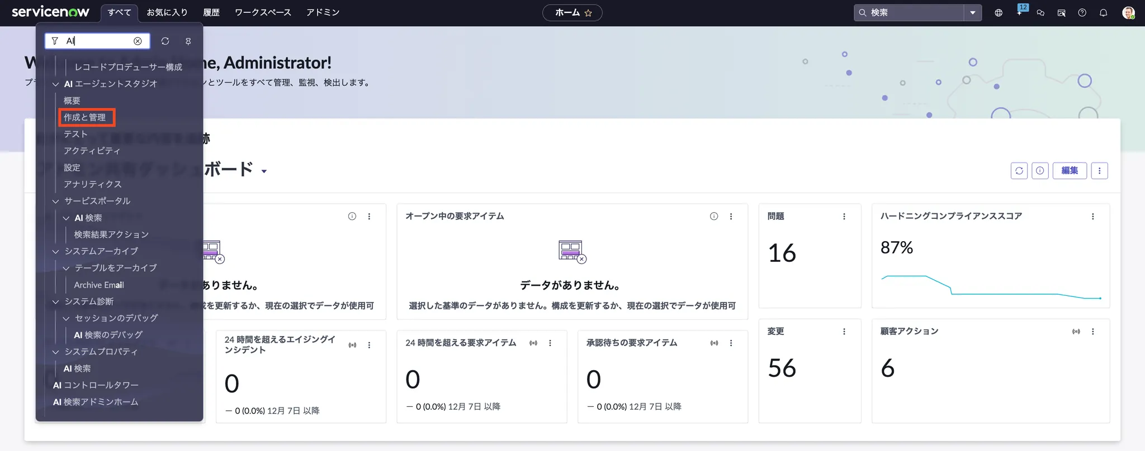Open アクティビティ in navigator
The height and width of the screenshot is (451, 1145).
(x=92, y=151)
